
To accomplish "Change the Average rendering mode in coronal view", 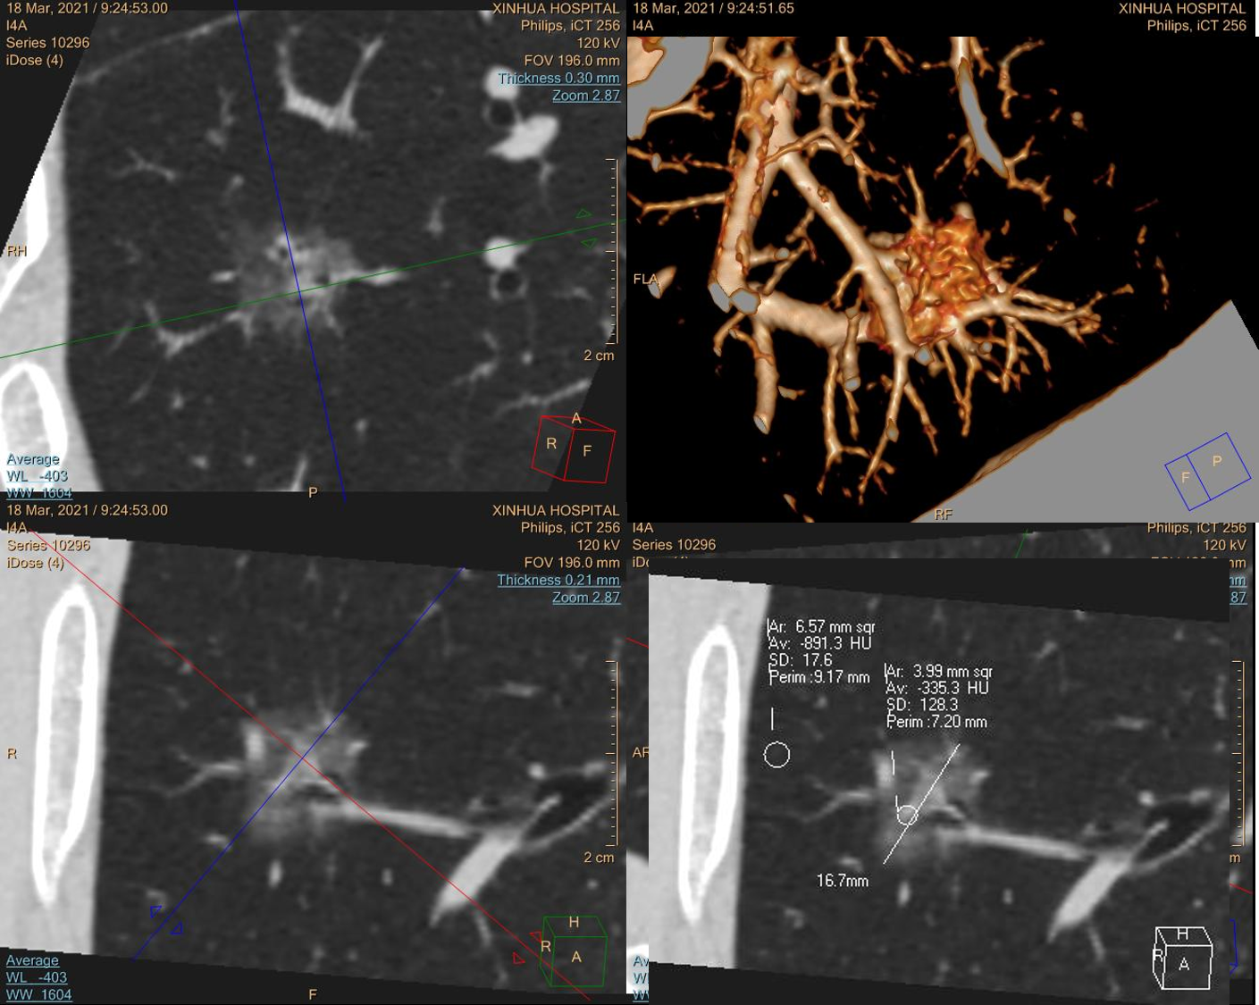I will click(32, 960).
